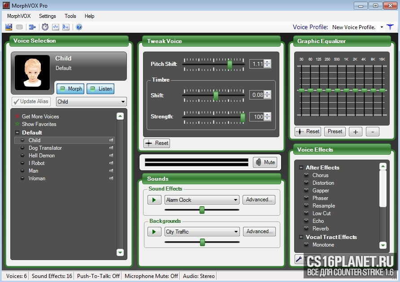
Task: Click the Preset button in Graphic Equalizer
Action: point(335,132)
